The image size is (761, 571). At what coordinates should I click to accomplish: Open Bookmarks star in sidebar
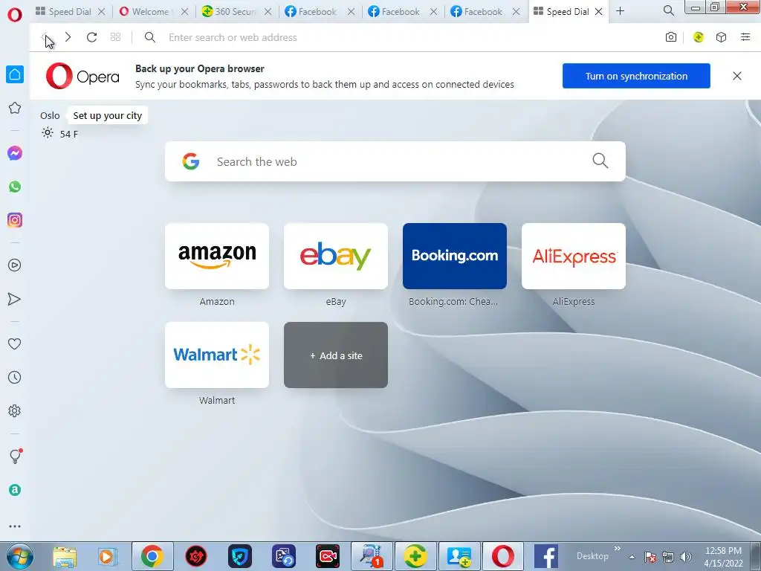(15, 108)
